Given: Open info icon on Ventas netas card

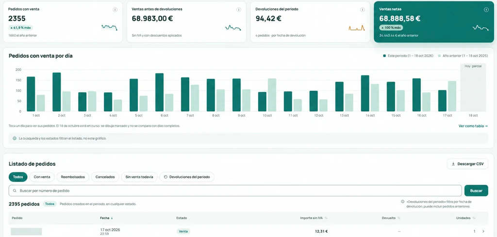Looking at the screenshot, I should (486, 10).
